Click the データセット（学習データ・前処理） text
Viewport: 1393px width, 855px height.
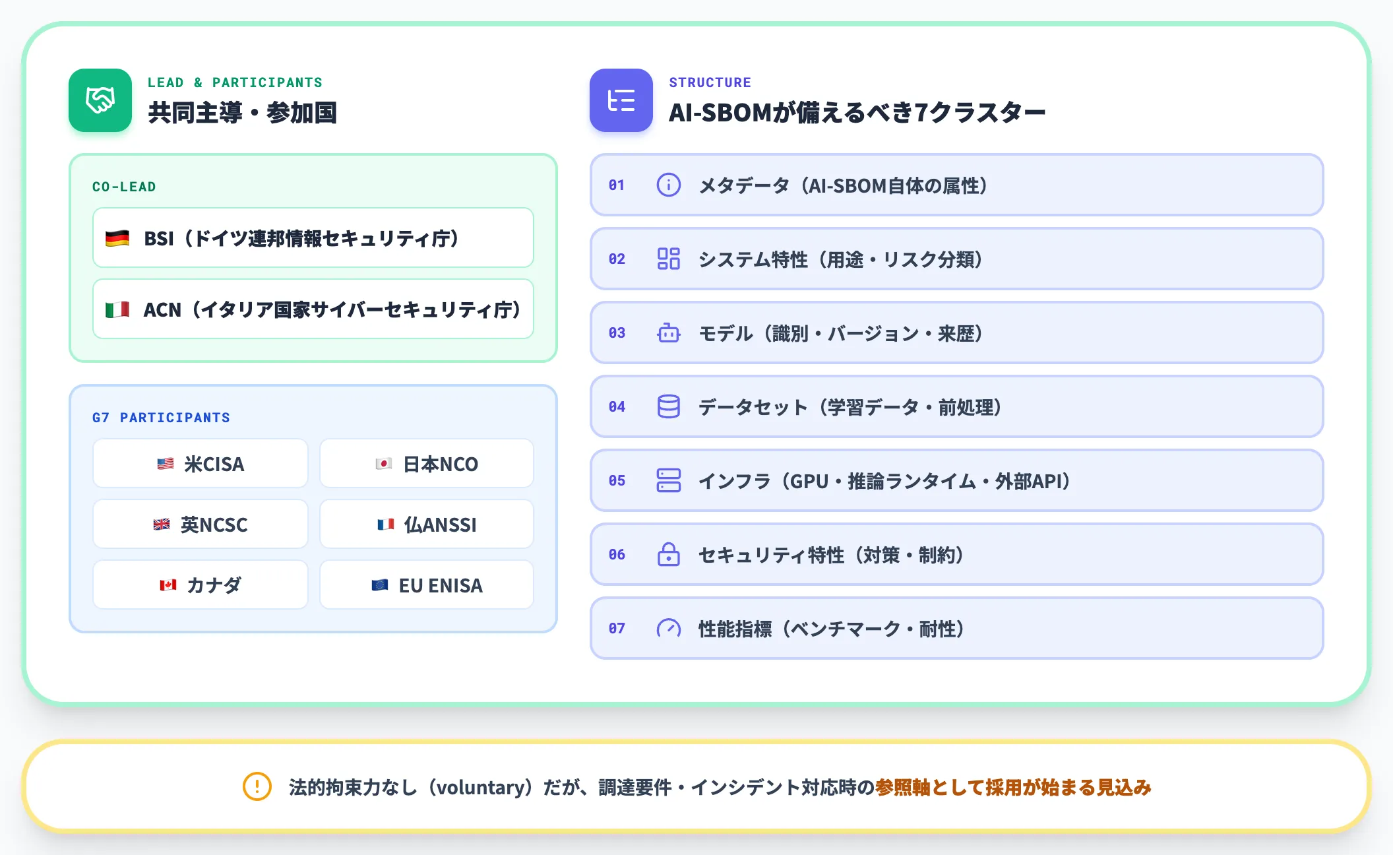[851, 408]
